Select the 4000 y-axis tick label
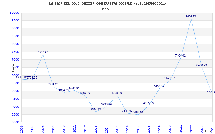This screenshot has width=215, height=134. tap(15, 107)
